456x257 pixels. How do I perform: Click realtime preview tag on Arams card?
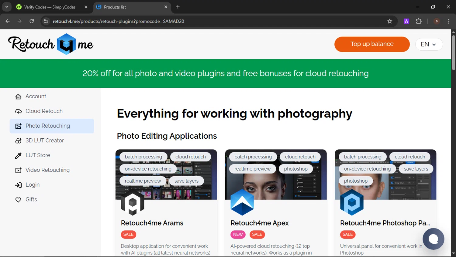pos(143,181)
